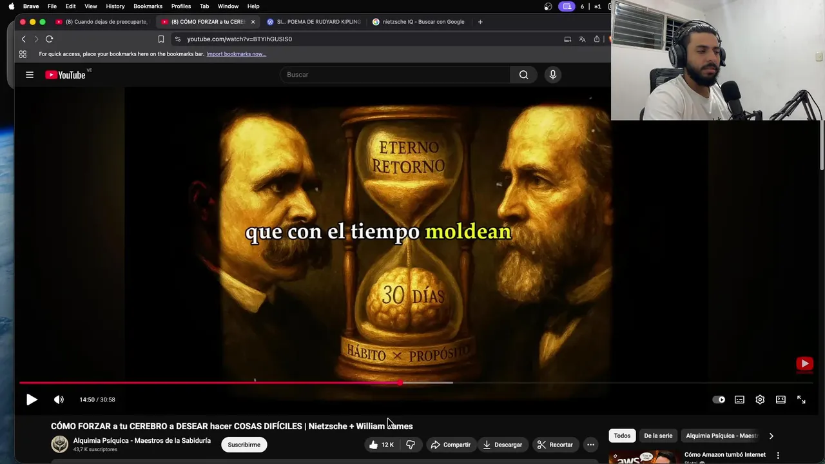Open the Apple menu
Screen dimensions: 825x464
pyautogui.click(x=11, y=6)
